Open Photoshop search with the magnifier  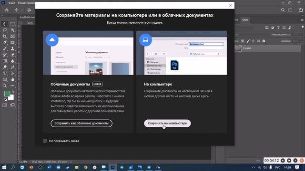pos(283,10)
